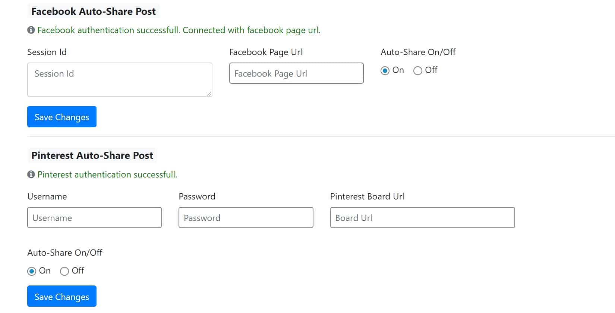
Task: Click the info icon beside Pinterest authentication message
Action: 31,175
